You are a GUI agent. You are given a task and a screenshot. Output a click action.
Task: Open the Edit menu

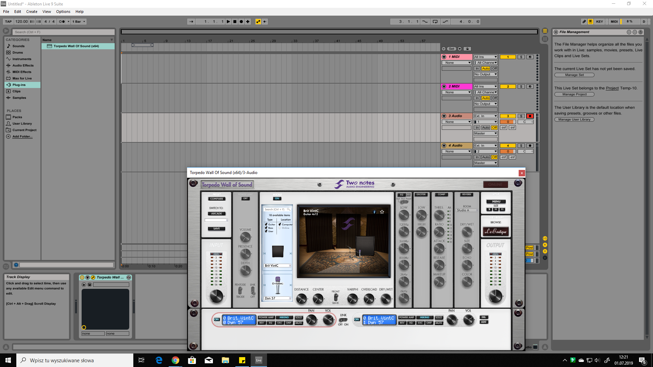point(18,12)
